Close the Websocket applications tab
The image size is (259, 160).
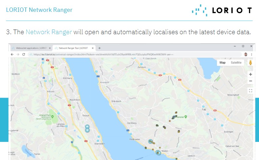50,48
